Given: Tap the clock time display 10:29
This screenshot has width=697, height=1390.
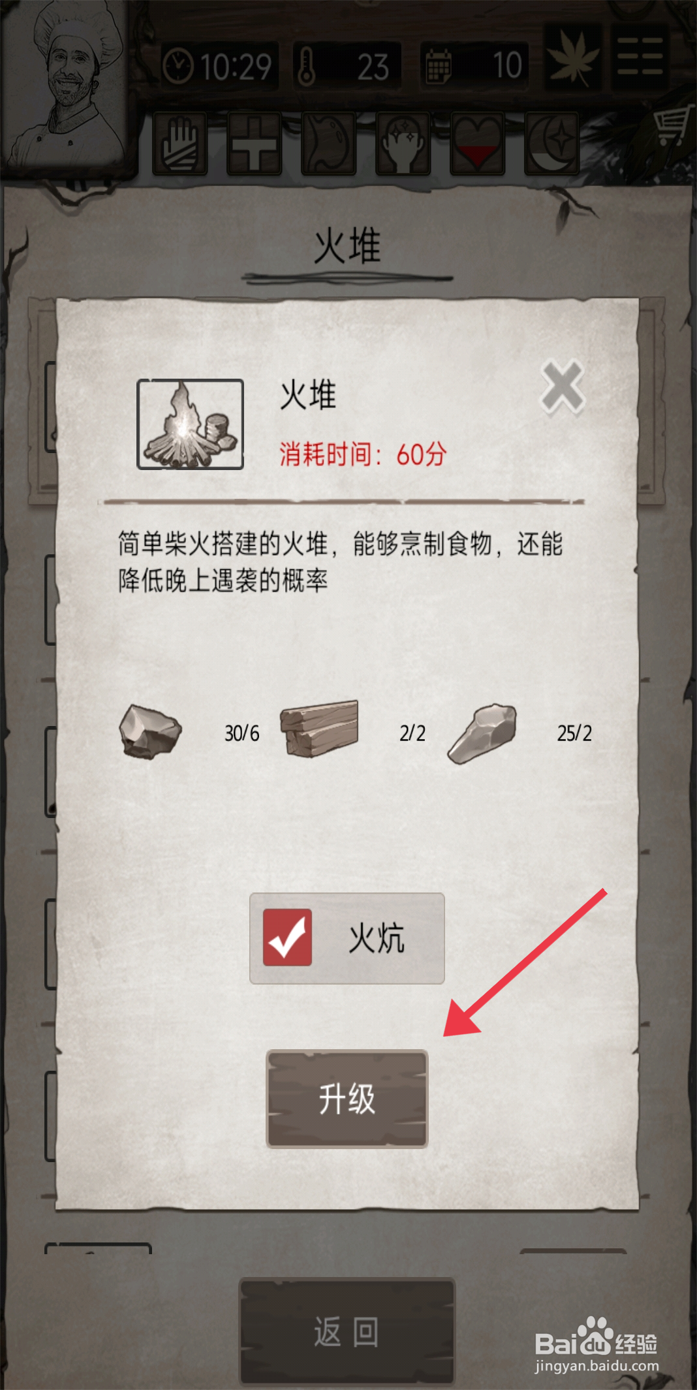Looking at the screenshot, I should point(218,67).
